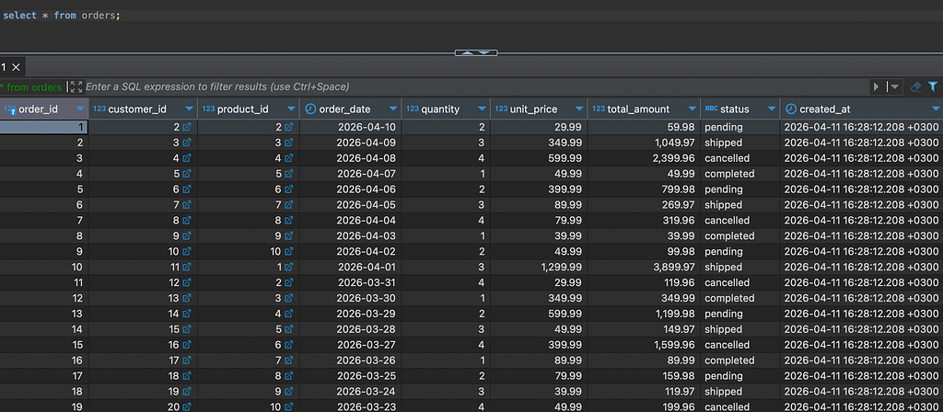This screenshot has width=943, height=412.
Task: Click the unit_price column header label
Action: (x=533, y=109)
